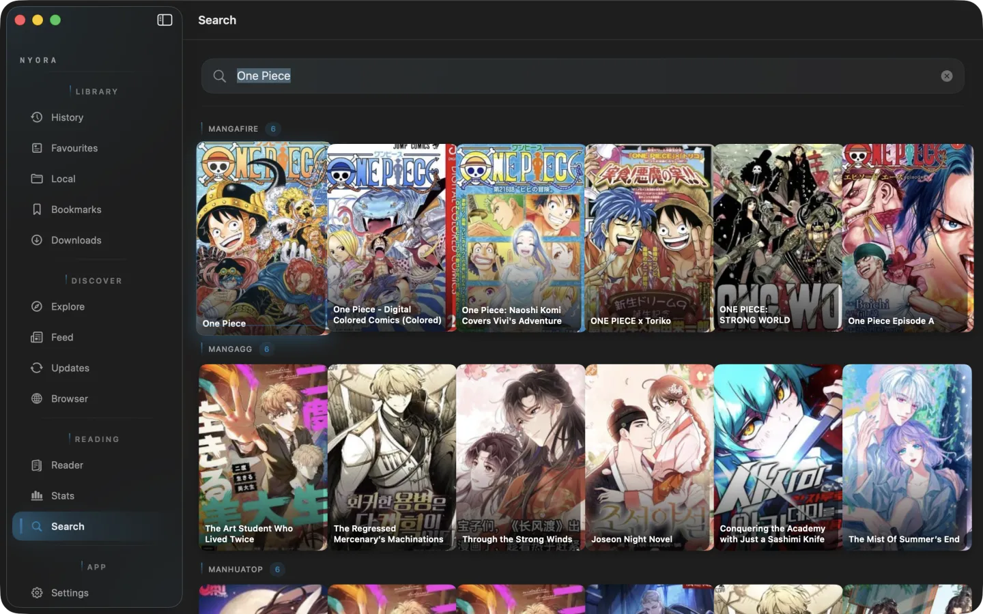Open The Mist Of Summer's End cover
The height and width of the screenshot is (614, 983).
[907, 457]
